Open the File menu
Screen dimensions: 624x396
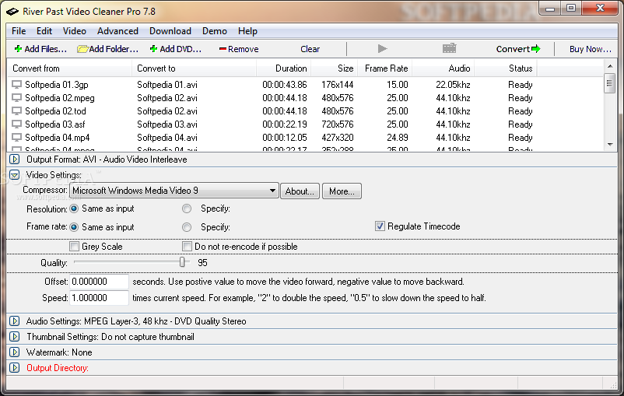pos(19,31)
